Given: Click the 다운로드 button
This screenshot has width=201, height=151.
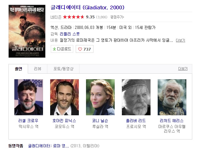Looking at the screenshot, I should coord(62,49).
